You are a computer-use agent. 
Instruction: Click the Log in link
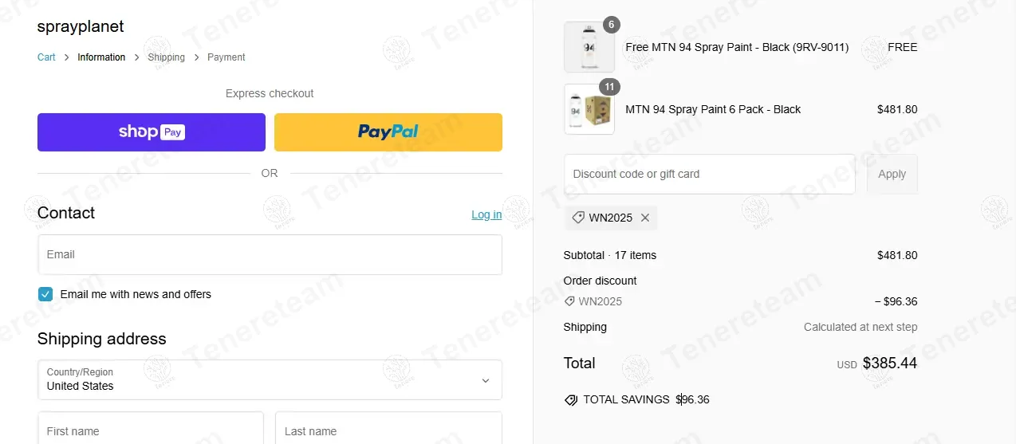(x=486, y=214)
